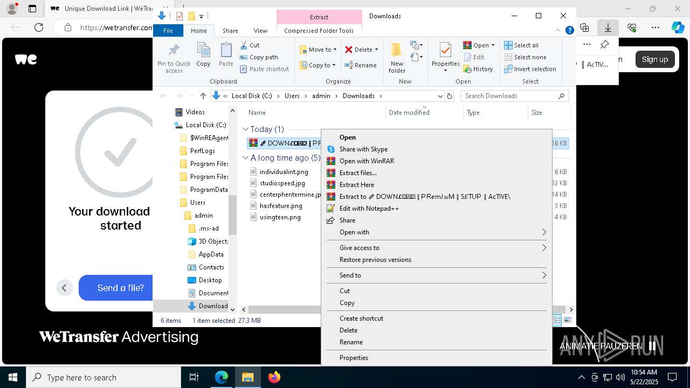The height and width of the screenshot is (388, 690).
Task: Click the Paste ribbon icon
Action: coord(226,55)
